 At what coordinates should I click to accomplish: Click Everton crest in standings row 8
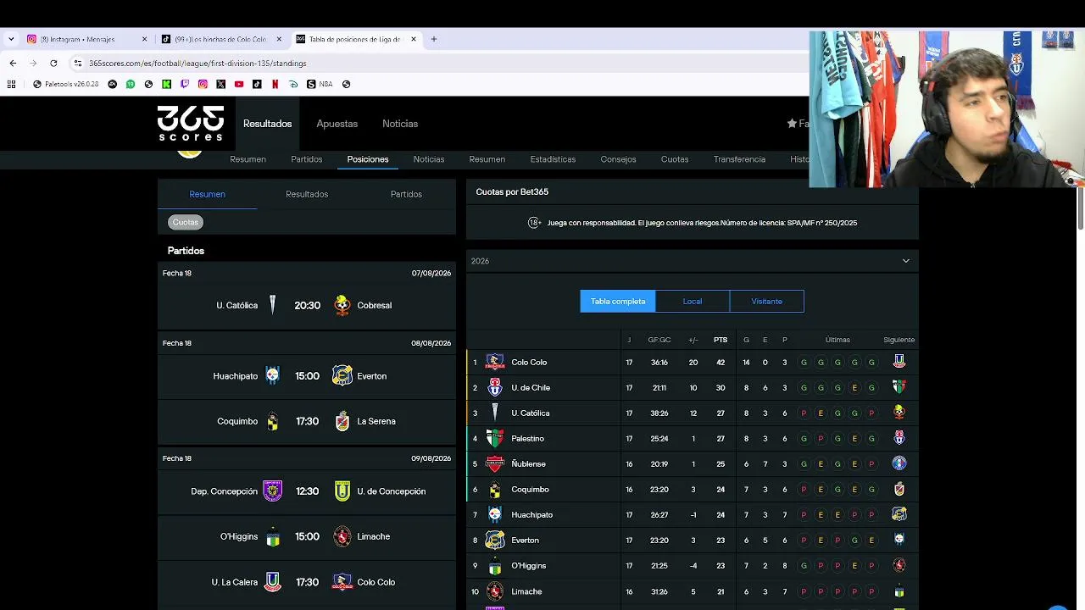(x=495, y=541)
